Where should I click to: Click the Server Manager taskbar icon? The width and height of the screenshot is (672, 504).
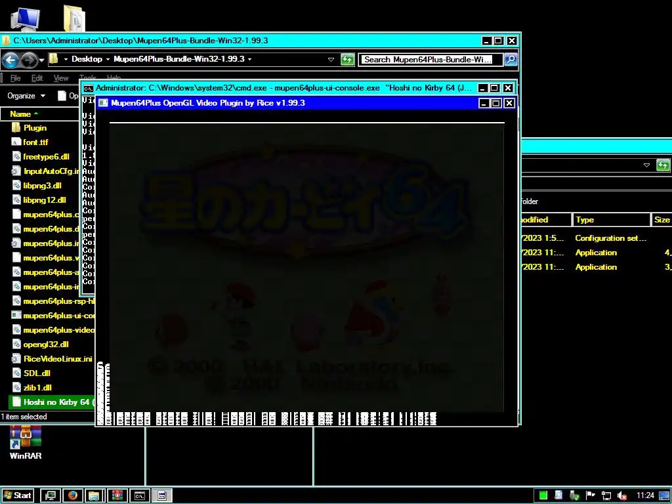tap(50, 495)
